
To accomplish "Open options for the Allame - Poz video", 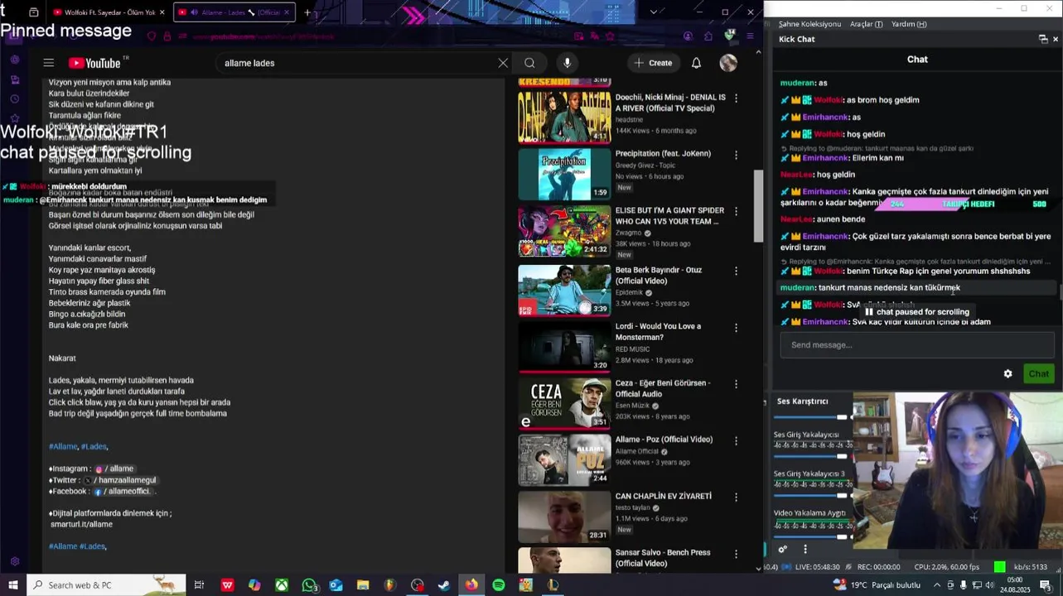I will coord(736,441).
